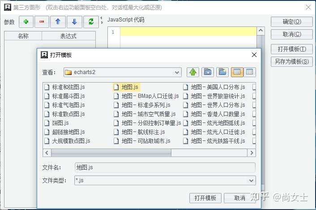Viewport: 316px width, 210px height.
Task: Close the 打开模板 dialog
Action: 254,55
